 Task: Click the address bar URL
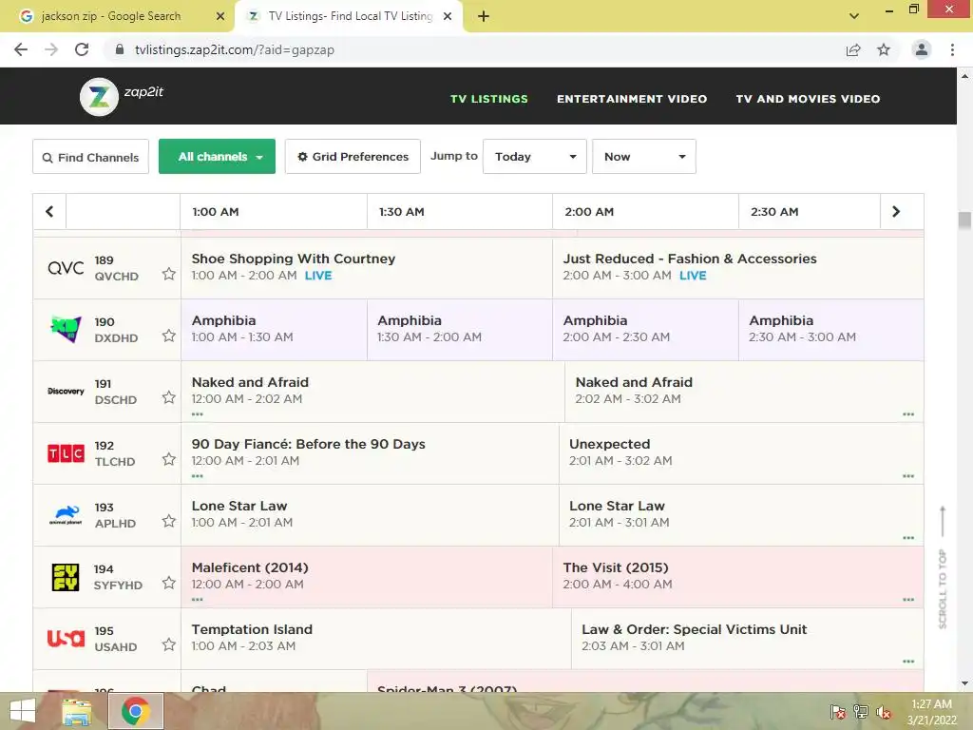point(235,49)
